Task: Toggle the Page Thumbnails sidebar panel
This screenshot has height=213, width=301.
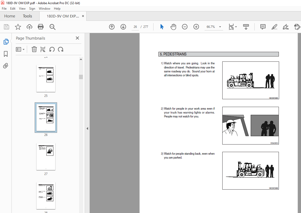Action: point(6,42)
